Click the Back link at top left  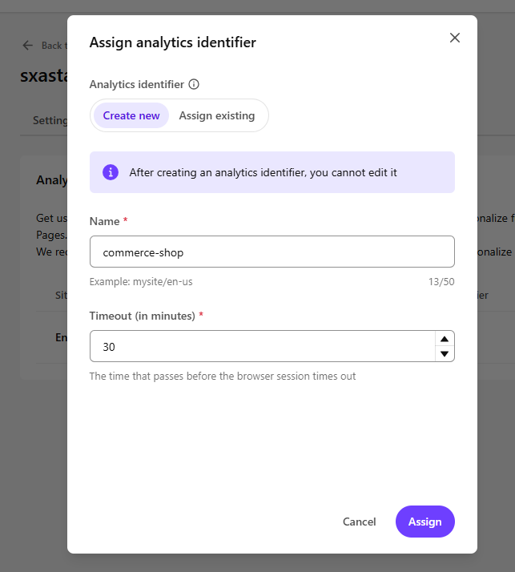pos(54,45)
